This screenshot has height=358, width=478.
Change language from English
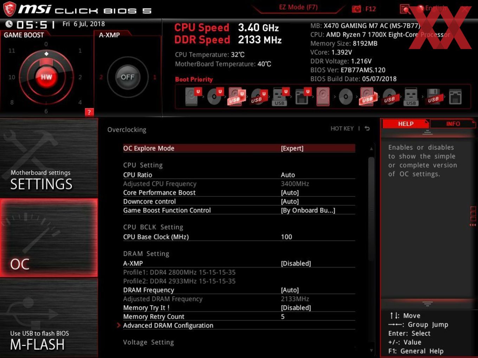[x=436, y=8]
